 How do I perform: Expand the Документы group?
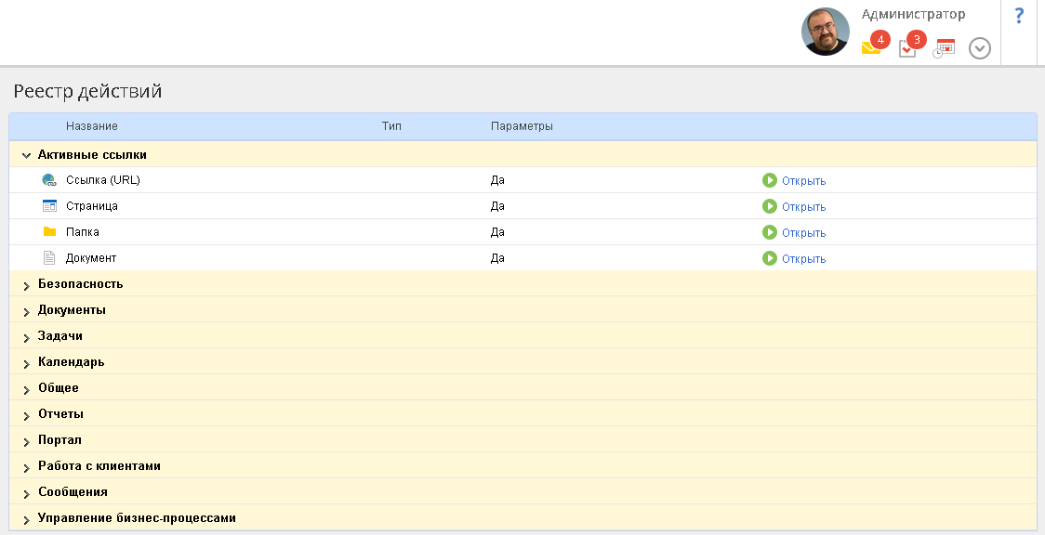(27, 312)
